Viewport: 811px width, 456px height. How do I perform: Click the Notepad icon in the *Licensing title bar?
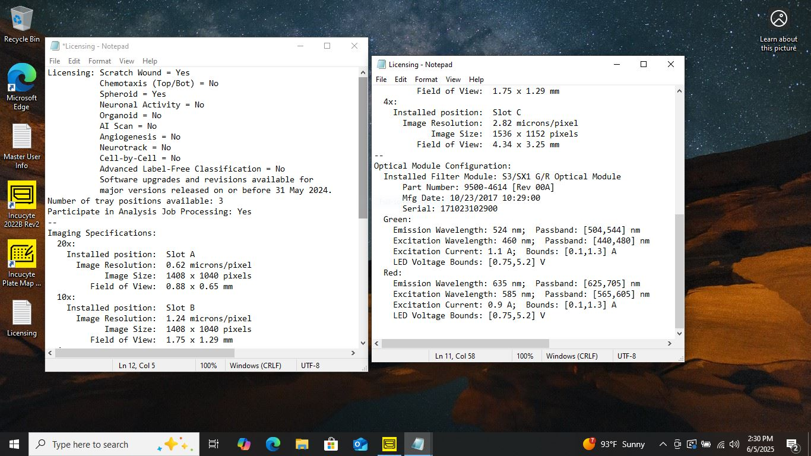[x=55, y=46]
